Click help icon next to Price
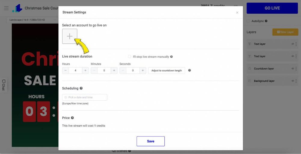The image size is (301, 154). pyautogui.click(x=72, y=118)
